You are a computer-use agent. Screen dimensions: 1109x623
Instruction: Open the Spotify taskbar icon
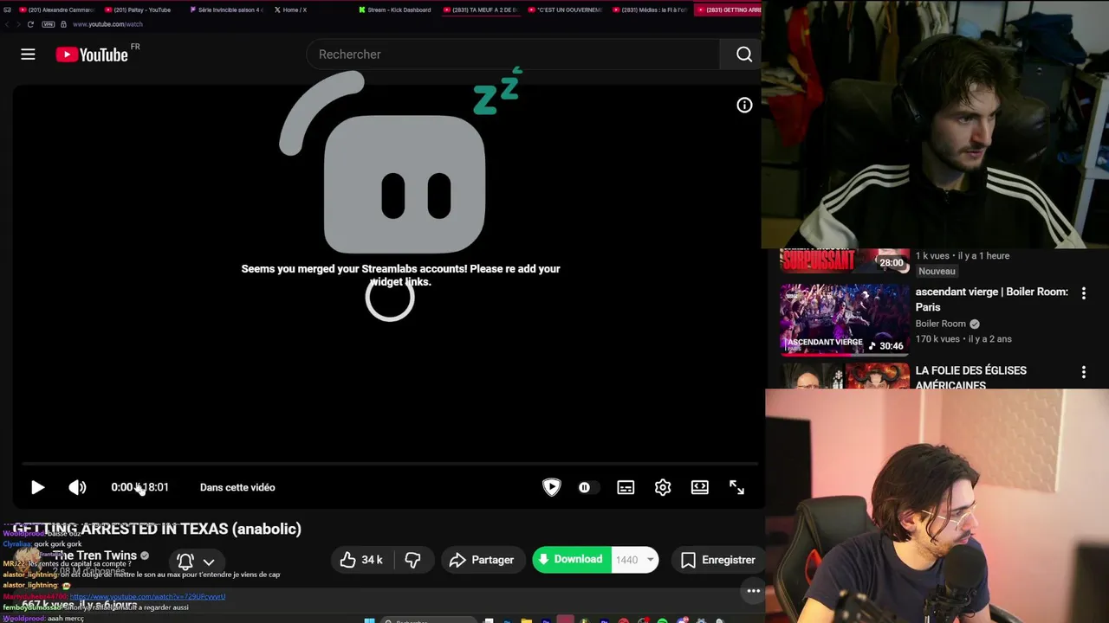click(663, 620)
